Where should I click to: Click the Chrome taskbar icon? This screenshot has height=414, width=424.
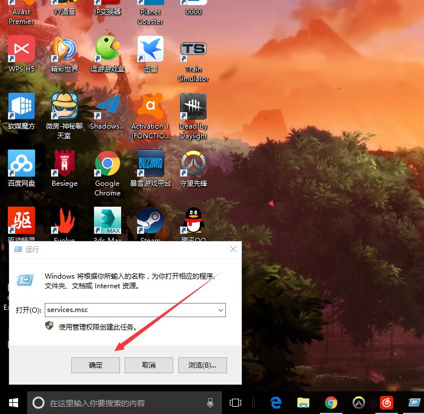coord(331,403)
